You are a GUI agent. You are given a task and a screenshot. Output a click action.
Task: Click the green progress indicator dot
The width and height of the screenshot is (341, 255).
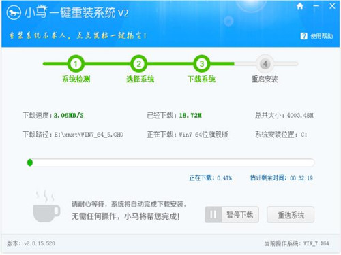click(x=30, y=163)
